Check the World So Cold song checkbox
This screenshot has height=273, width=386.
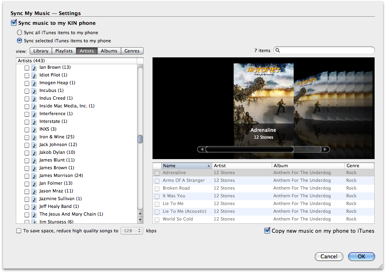(x=157, y=219)
